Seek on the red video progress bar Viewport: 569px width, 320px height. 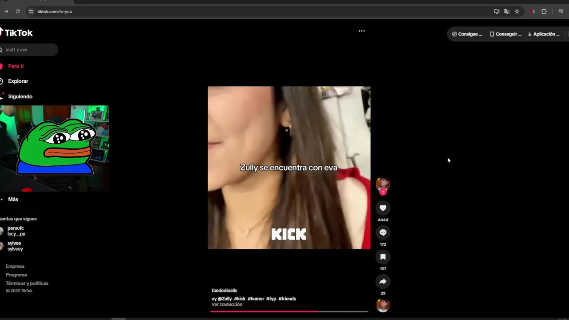[289, 311]
